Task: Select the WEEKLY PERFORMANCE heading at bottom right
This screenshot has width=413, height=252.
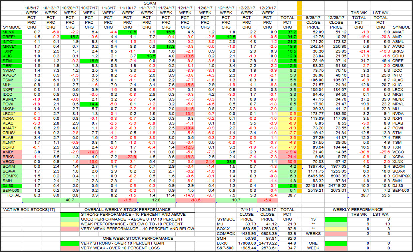Action: [x=358, y=210]
